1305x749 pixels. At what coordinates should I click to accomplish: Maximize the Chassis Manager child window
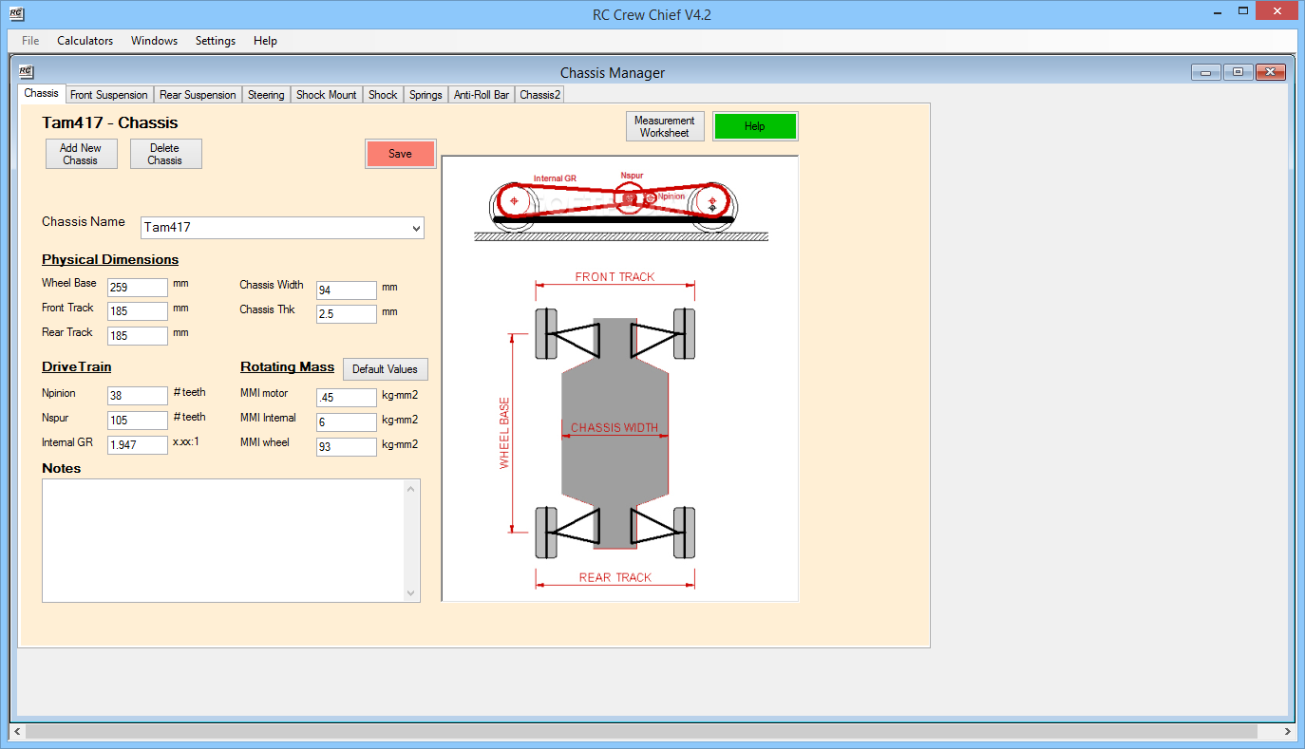click(x=1238, y=72)
